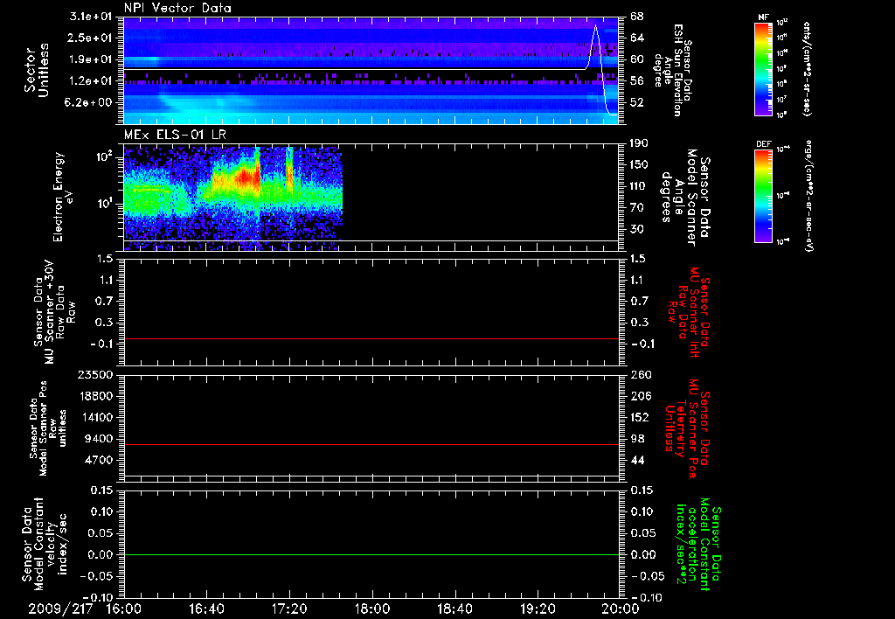Image resolution: width=895 pixels, height=619 pixels.
Task: Click the 17:20 time axis label
Action: point(289,609)
